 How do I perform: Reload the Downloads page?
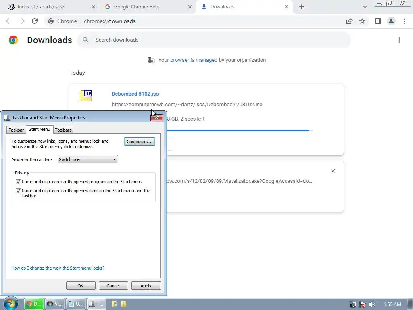[x=35, y=21]
